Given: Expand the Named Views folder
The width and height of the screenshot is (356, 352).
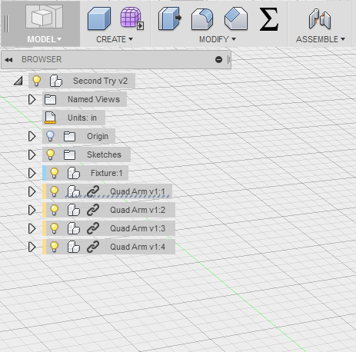Looking at the screenshot, I should pos(32,99).
